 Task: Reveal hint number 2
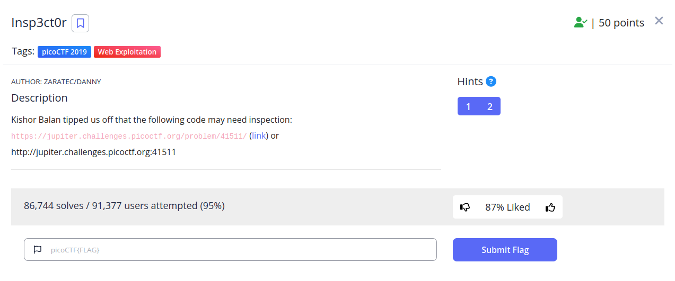coord(490,106)
